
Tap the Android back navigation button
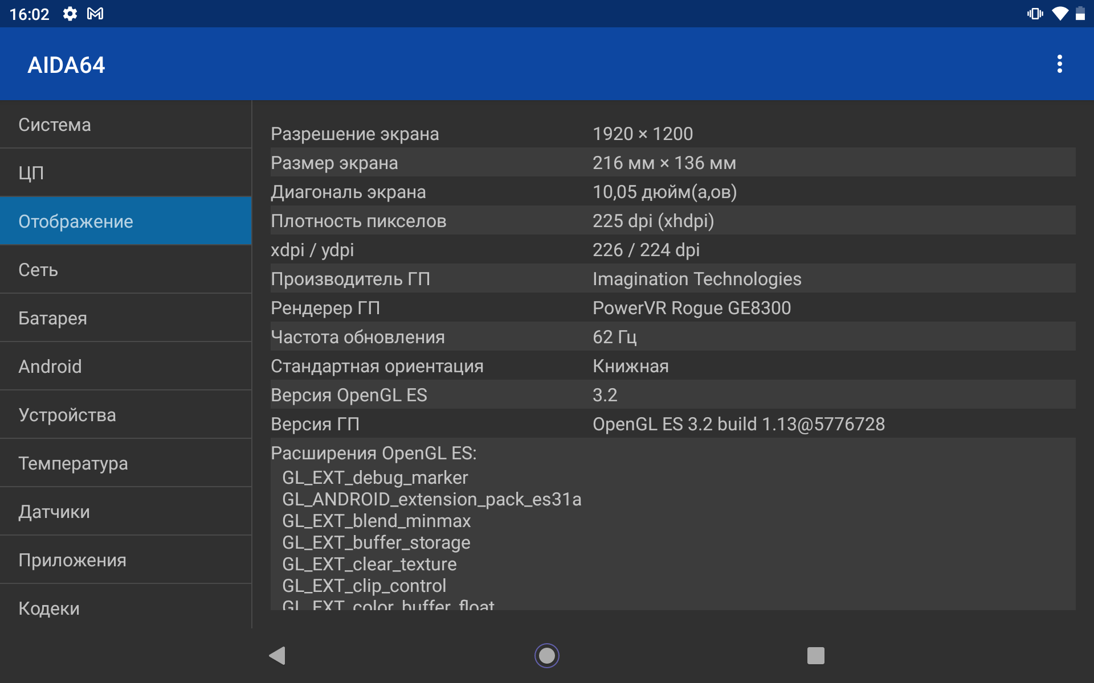[277, 655]
